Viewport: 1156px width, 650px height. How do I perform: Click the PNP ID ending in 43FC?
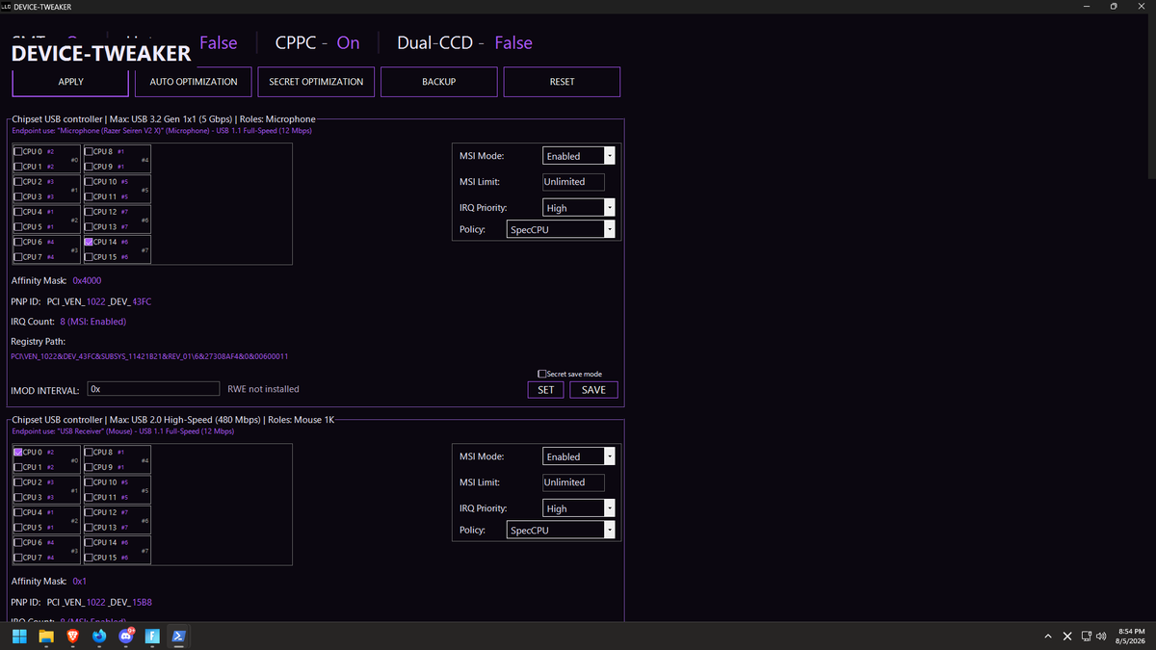tap(99, 301)
